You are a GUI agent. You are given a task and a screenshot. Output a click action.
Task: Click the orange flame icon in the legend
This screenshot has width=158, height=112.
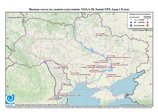[x=148, y=25]
